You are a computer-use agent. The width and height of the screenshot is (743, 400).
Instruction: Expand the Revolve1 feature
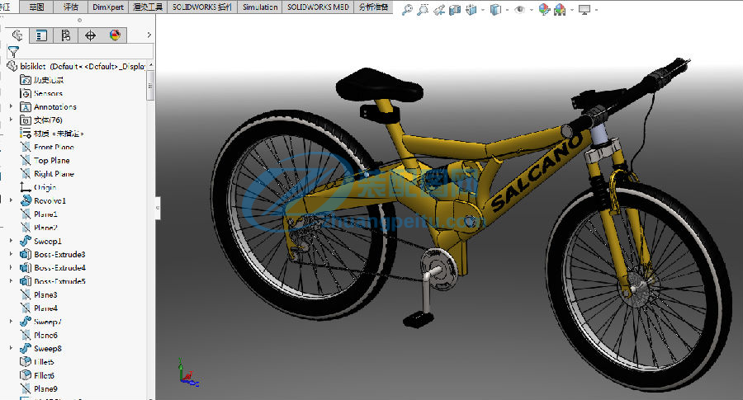11,200
